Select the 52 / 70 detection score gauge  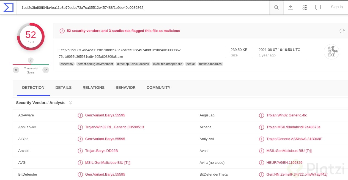[x=31, y=37]
